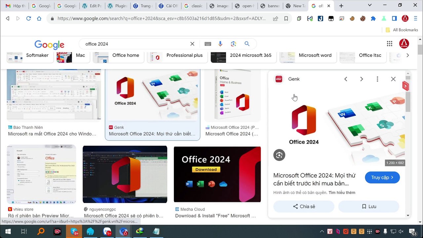Click the Chia sẻ share button
The width and height of the screenshot is (423, 238).
304,207
